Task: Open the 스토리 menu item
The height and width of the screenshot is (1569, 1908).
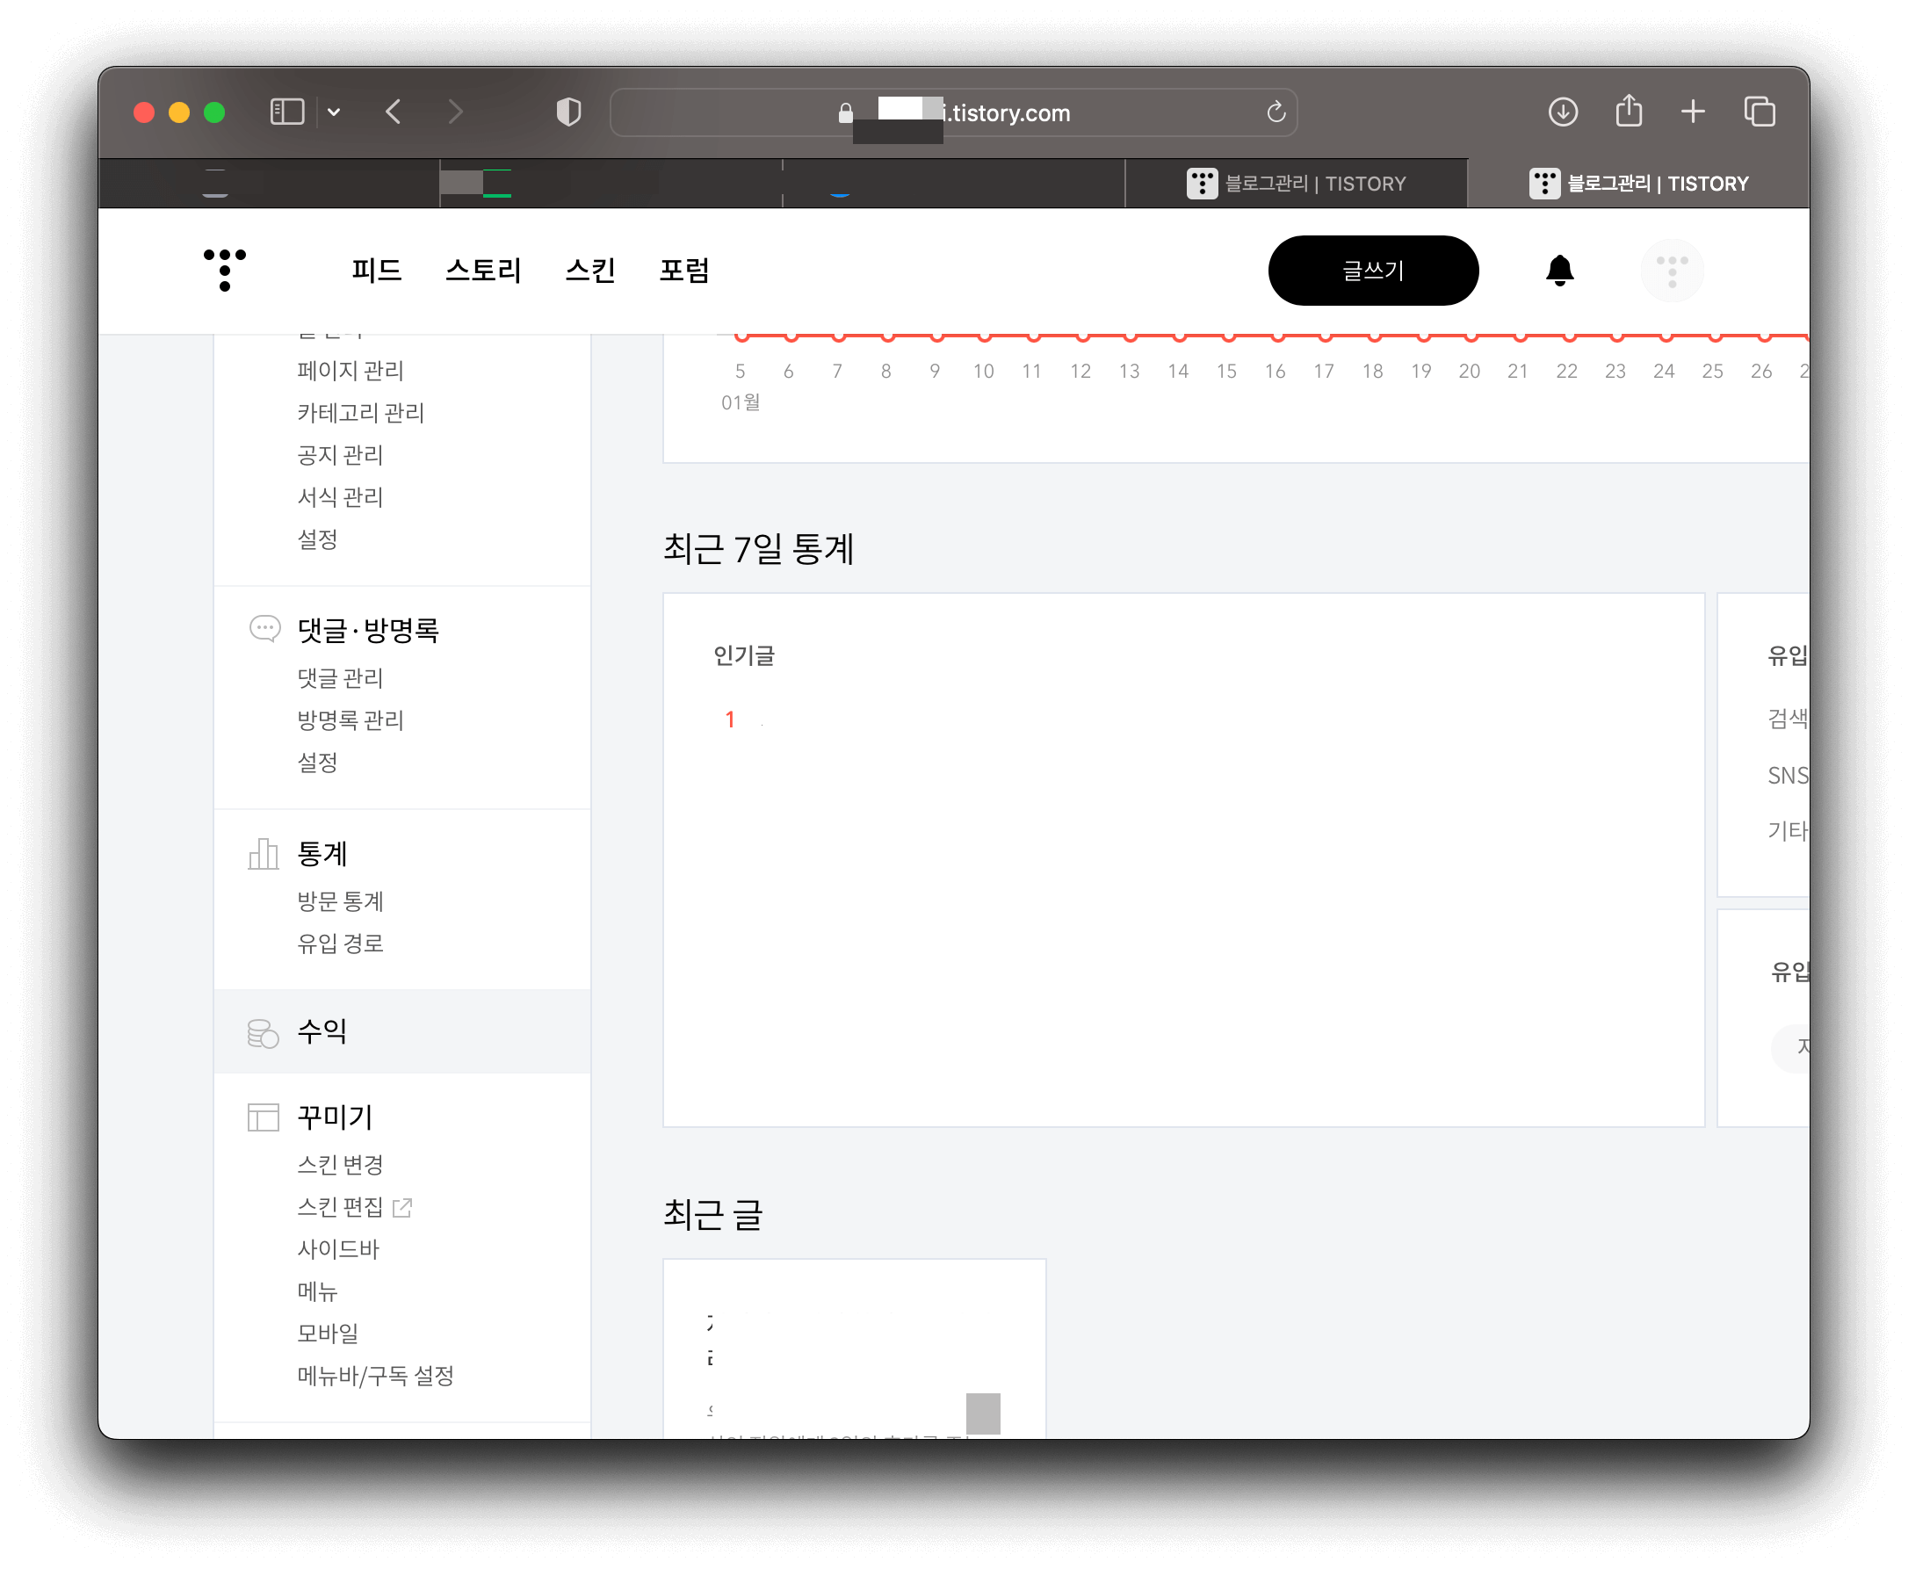Action: [482, 271]
